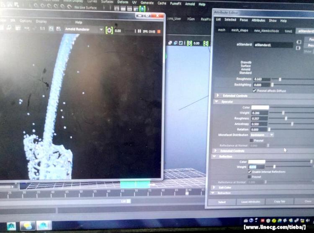This screenshot has height=233, width=314.
Task: Toggle the Enable Internal Reflections checkbox
Action: tap(250, 172)
